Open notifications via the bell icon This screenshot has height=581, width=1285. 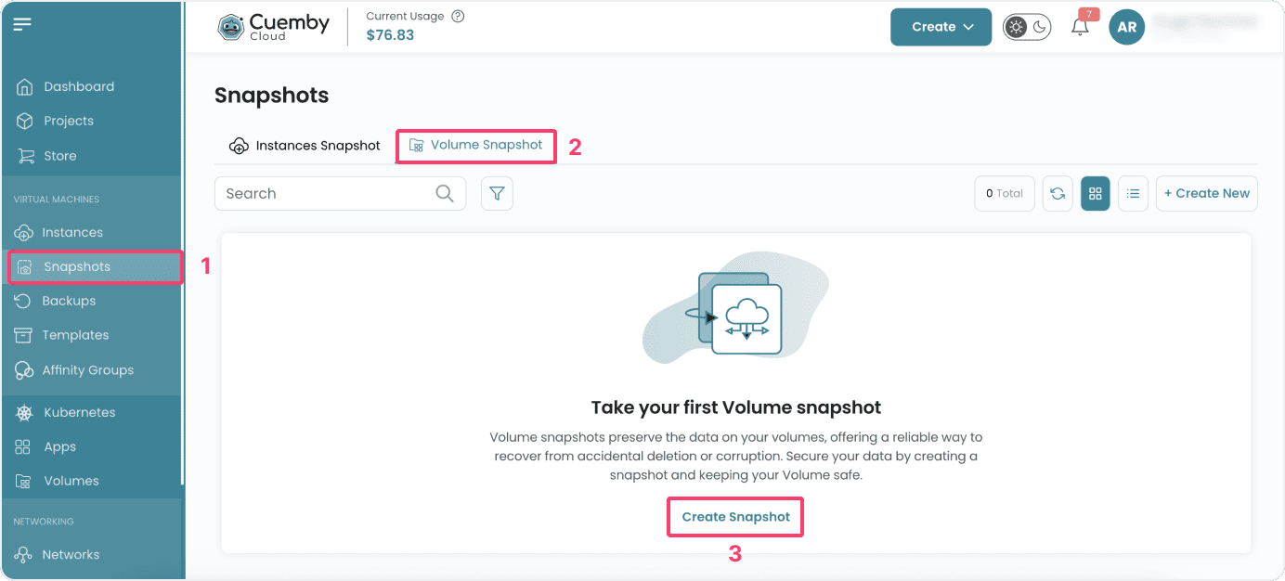coord(1079,27)
